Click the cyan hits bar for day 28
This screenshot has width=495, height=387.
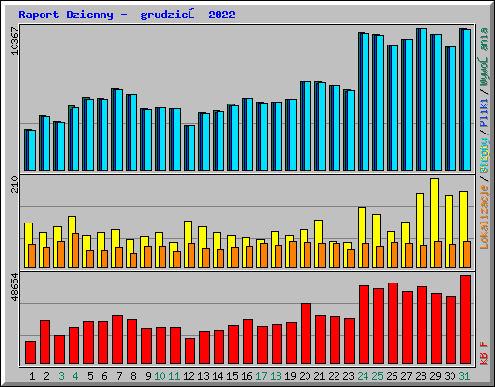tap(422, 100)
